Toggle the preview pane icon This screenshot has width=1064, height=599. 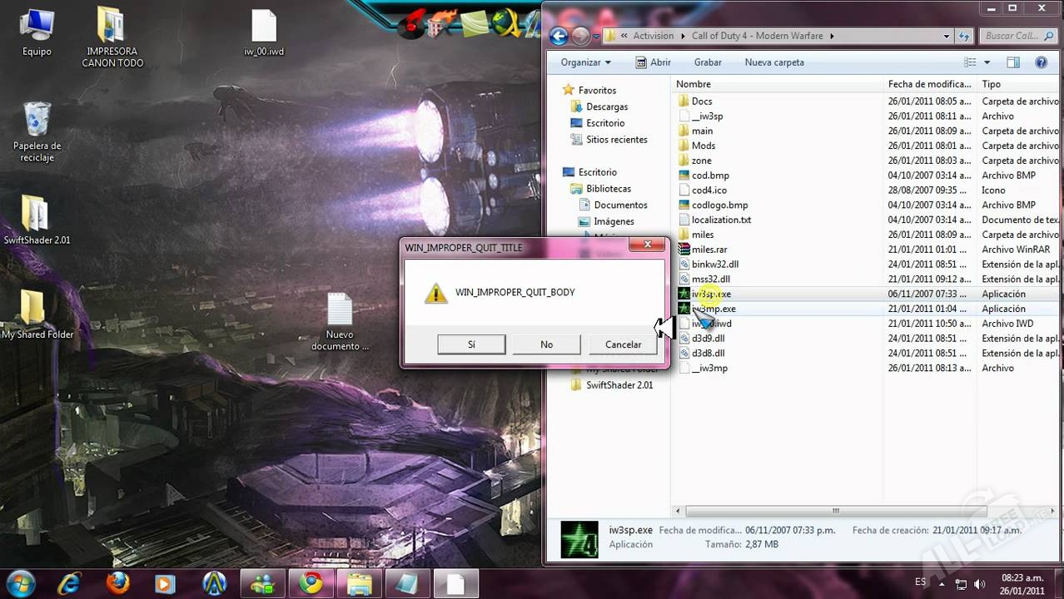(x=1013, y=62)
